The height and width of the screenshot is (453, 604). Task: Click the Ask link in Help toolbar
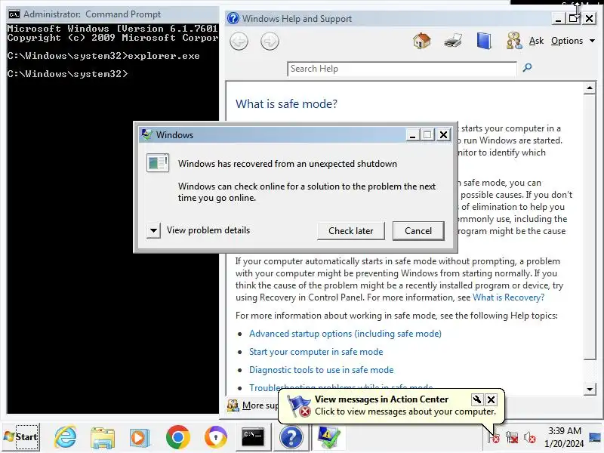[536, 41]
